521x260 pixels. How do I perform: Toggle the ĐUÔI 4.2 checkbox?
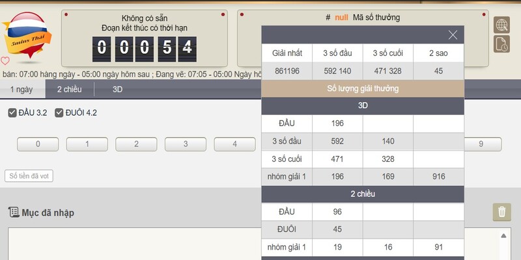point(60,113)
